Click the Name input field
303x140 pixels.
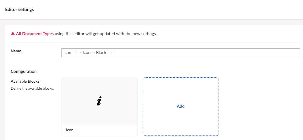[x=180, y=53]
